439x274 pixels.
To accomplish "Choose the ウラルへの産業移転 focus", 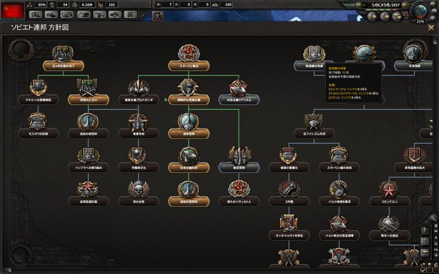I will click(38, 99).
